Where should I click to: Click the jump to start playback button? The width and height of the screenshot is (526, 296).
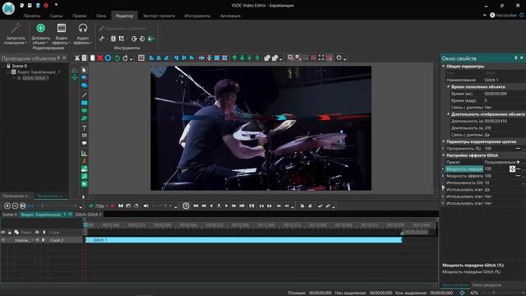tap(196, 206)
